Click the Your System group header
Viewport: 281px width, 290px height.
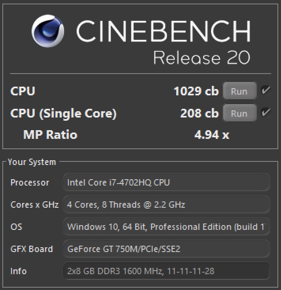pos(32,162)
